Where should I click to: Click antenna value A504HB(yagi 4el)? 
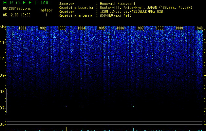pyautogui.click(x=116, y=15)
